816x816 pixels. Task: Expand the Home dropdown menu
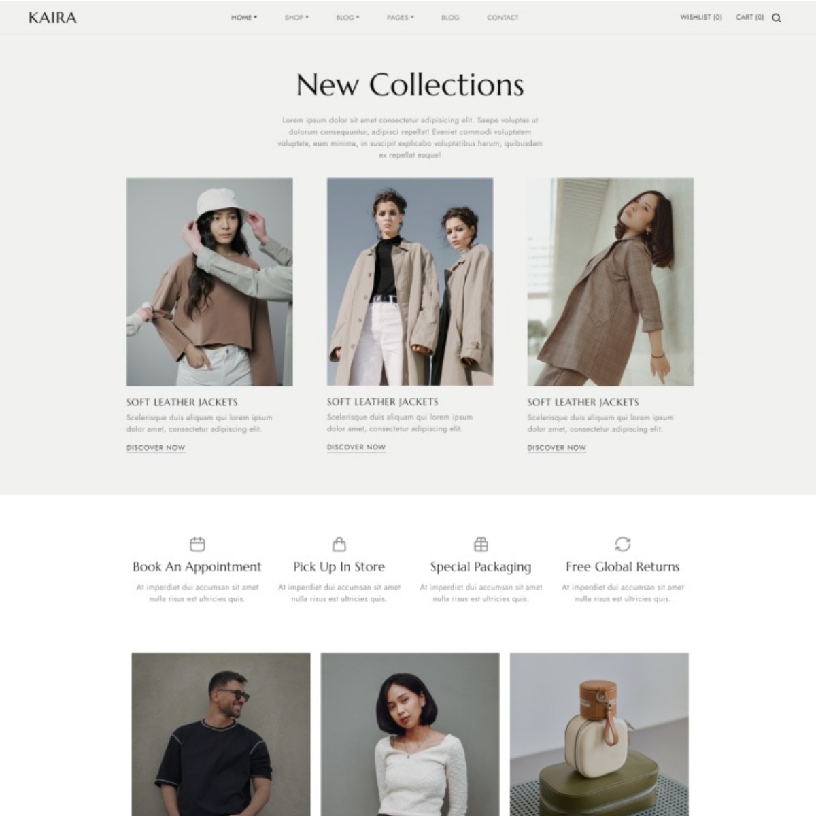coord(244,18)
